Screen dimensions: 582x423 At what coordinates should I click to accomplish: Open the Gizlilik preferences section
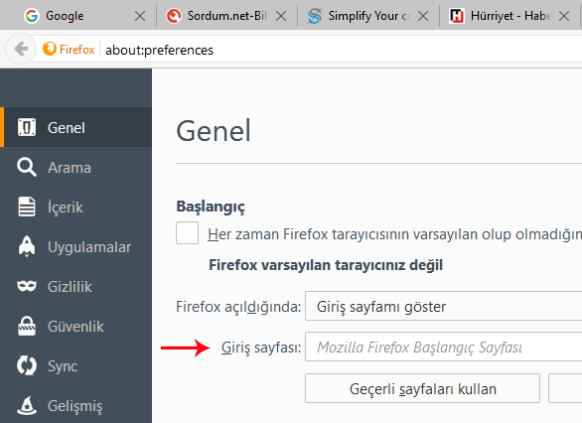pos(75,286)
